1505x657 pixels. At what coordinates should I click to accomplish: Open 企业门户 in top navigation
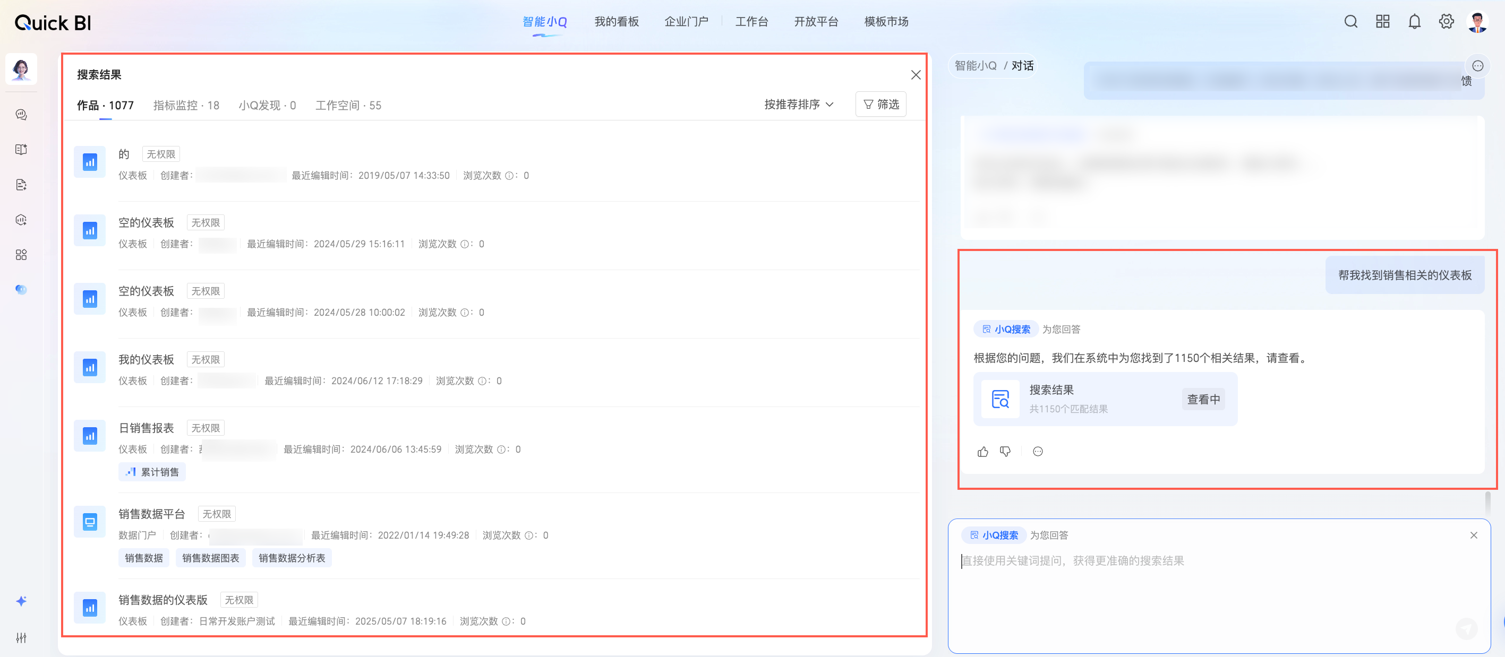686,22
